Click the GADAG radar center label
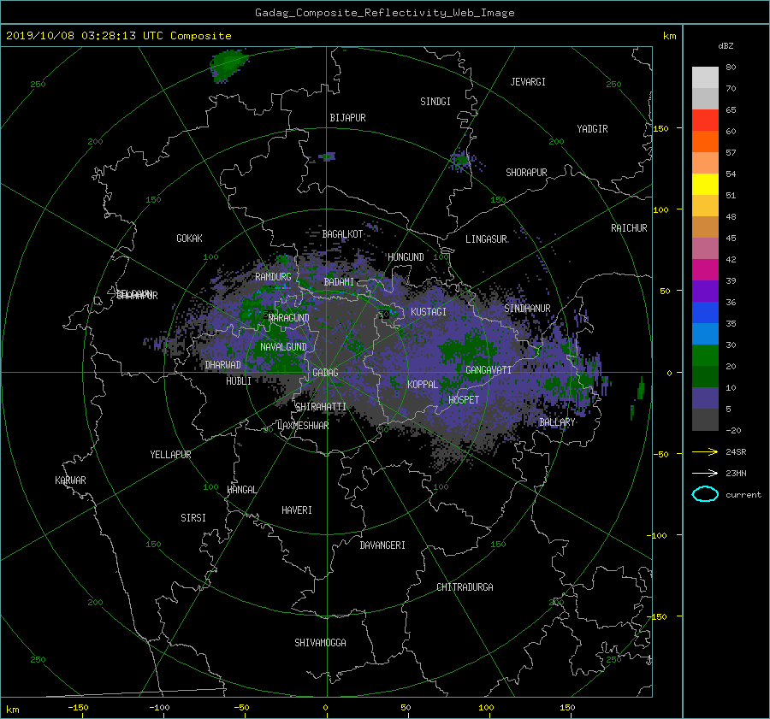The width and height of the screenshot is (770, 719). tap(325, 373)
